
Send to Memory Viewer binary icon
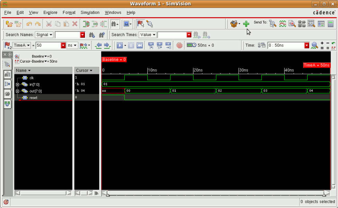click(x=311, y=24)
